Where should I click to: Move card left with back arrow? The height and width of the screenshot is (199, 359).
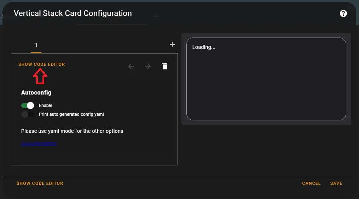coord(131,66)
